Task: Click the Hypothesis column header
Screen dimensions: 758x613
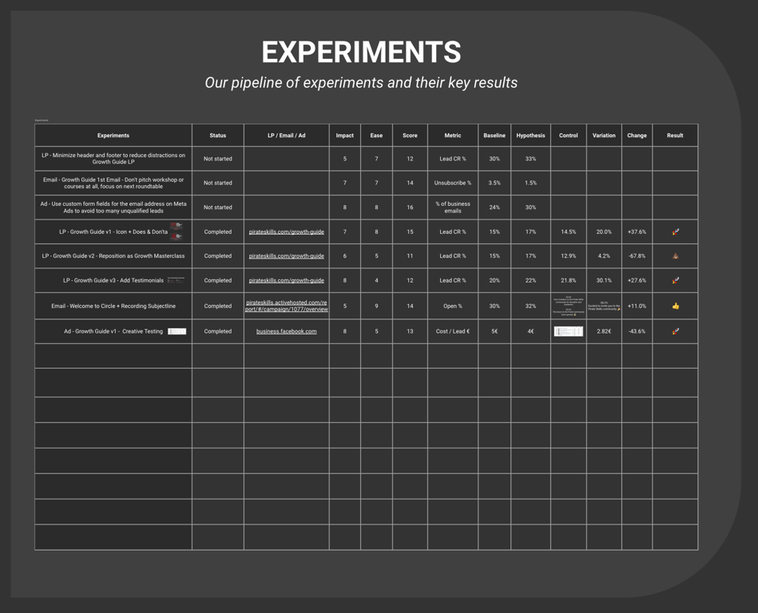Action: pyautogui.click(x=530, y=135)
